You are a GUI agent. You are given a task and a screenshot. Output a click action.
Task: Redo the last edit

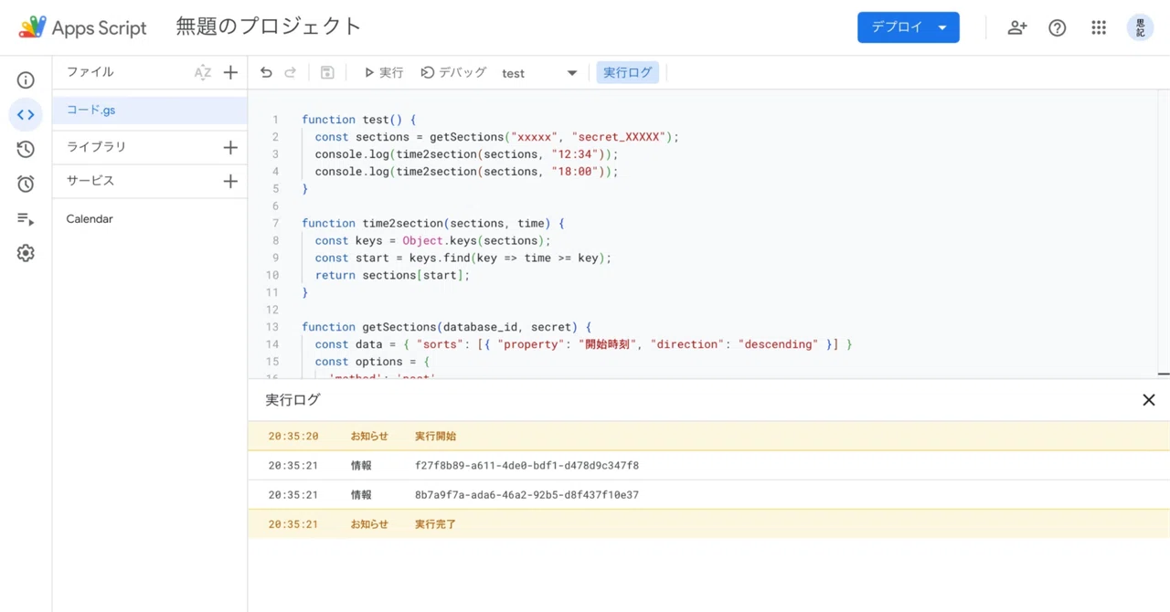[x=291, y=73]
